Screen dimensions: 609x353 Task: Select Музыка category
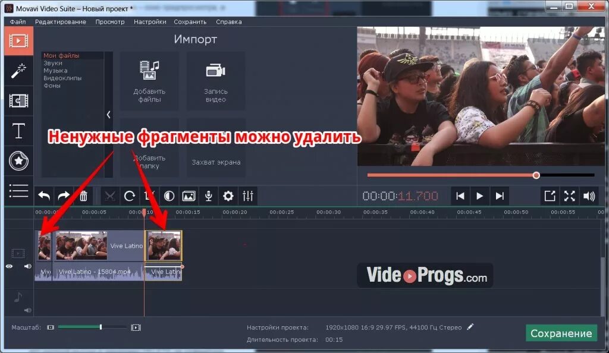55,71
